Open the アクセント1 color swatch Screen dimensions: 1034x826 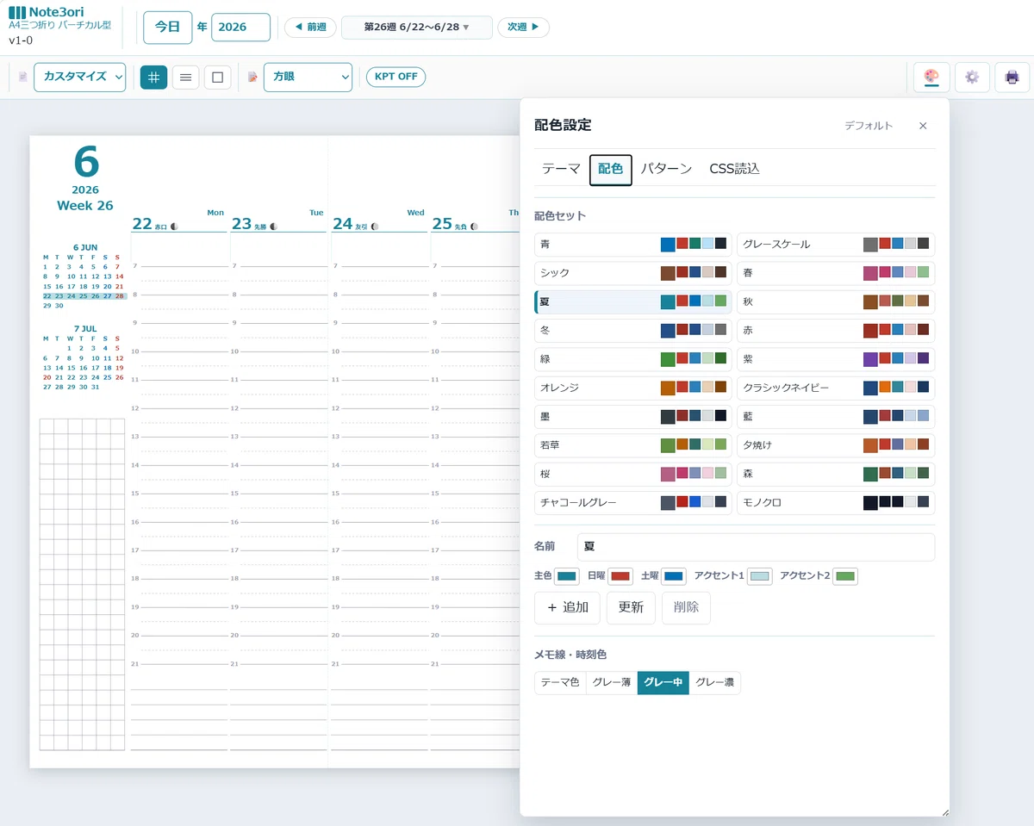tap(760, 576)
